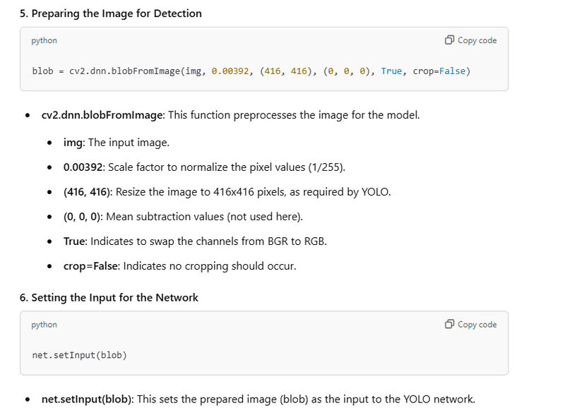
Task: Click the blue True keyword in the code
Action: coord(391,71)
